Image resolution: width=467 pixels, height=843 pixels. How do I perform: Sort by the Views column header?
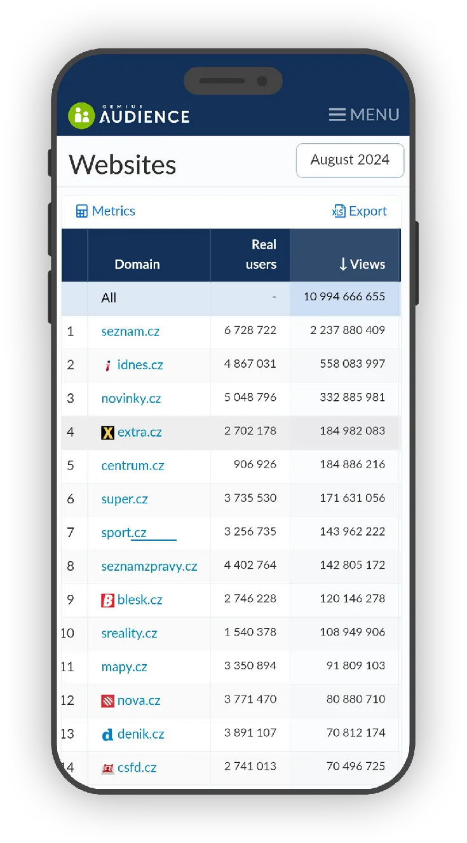362,265
